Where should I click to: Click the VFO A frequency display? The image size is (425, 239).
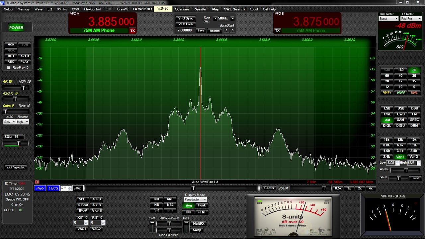[x=111, y=22]
